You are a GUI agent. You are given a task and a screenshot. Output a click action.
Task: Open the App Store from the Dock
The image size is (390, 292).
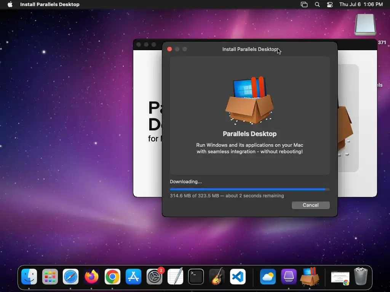pos(133,276)
